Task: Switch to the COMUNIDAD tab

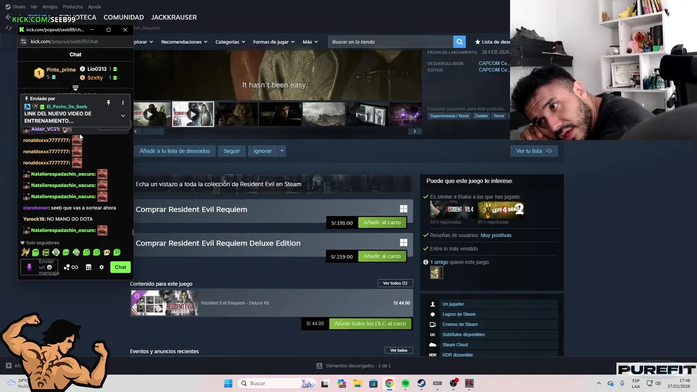Action: (x=124, y=17)
